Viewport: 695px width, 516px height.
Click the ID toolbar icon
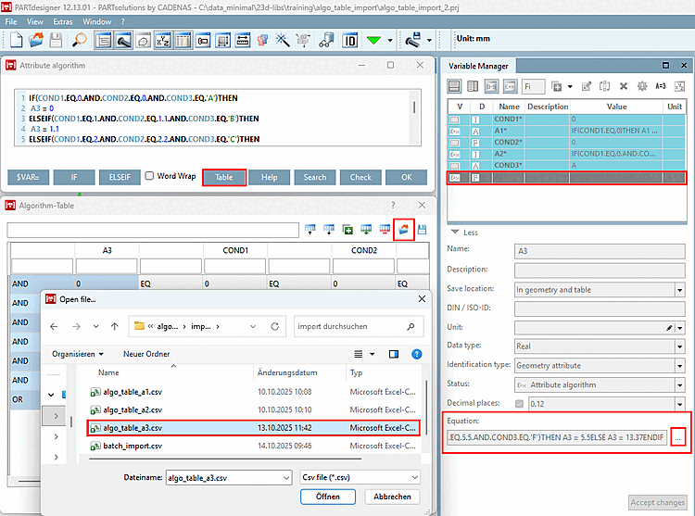point(349,41)
